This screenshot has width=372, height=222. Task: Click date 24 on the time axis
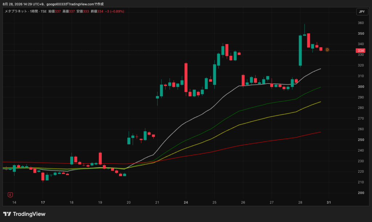(x=186, y=202)
